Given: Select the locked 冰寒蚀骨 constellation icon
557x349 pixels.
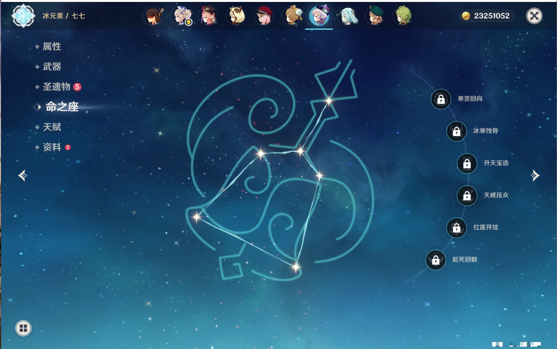Looking at the screenshot, I should pos(456,132).
